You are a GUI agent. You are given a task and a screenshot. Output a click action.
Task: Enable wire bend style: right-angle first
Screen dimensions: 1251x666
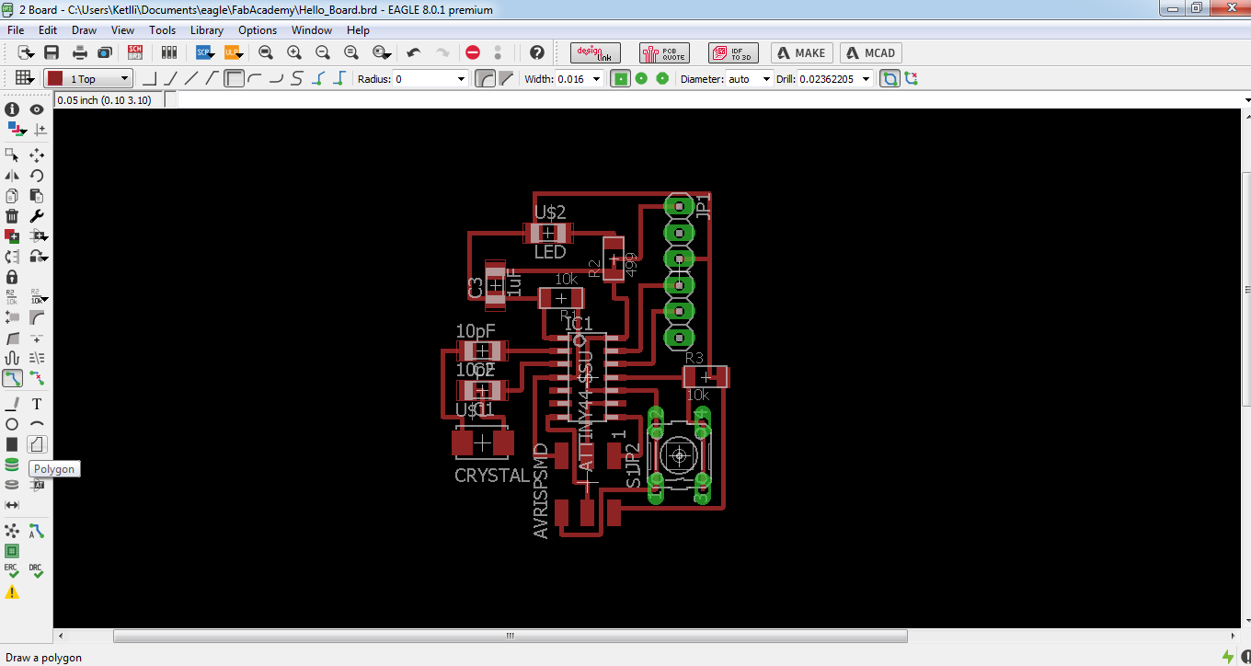click(150, 78)
